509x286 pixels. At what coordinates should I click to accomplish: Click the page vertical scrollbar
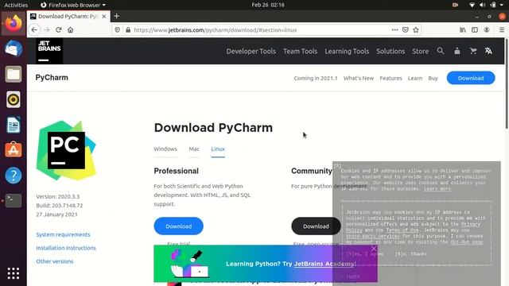507,84
